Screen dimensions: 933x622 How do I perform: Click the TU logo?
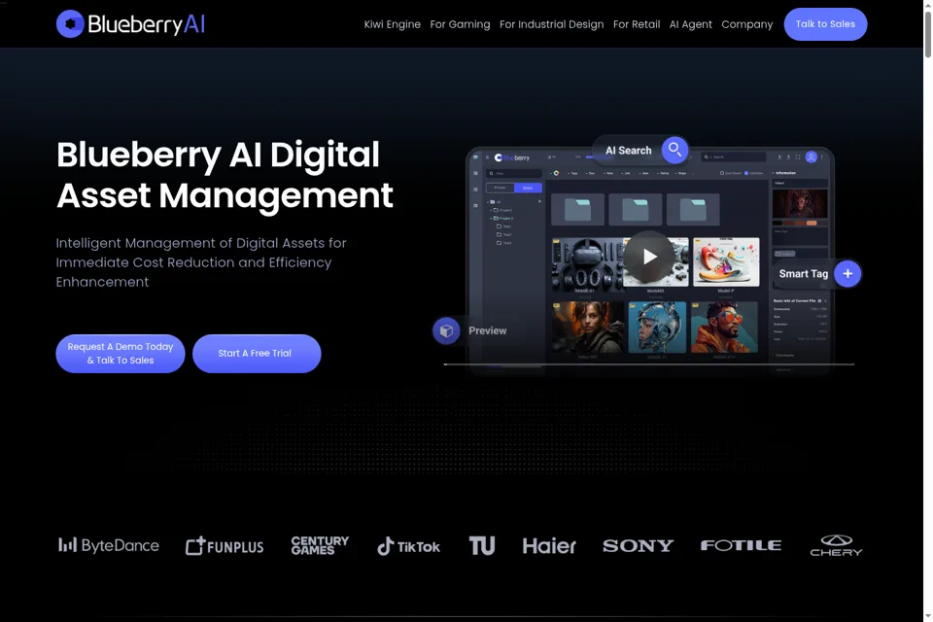pos(482,545)
